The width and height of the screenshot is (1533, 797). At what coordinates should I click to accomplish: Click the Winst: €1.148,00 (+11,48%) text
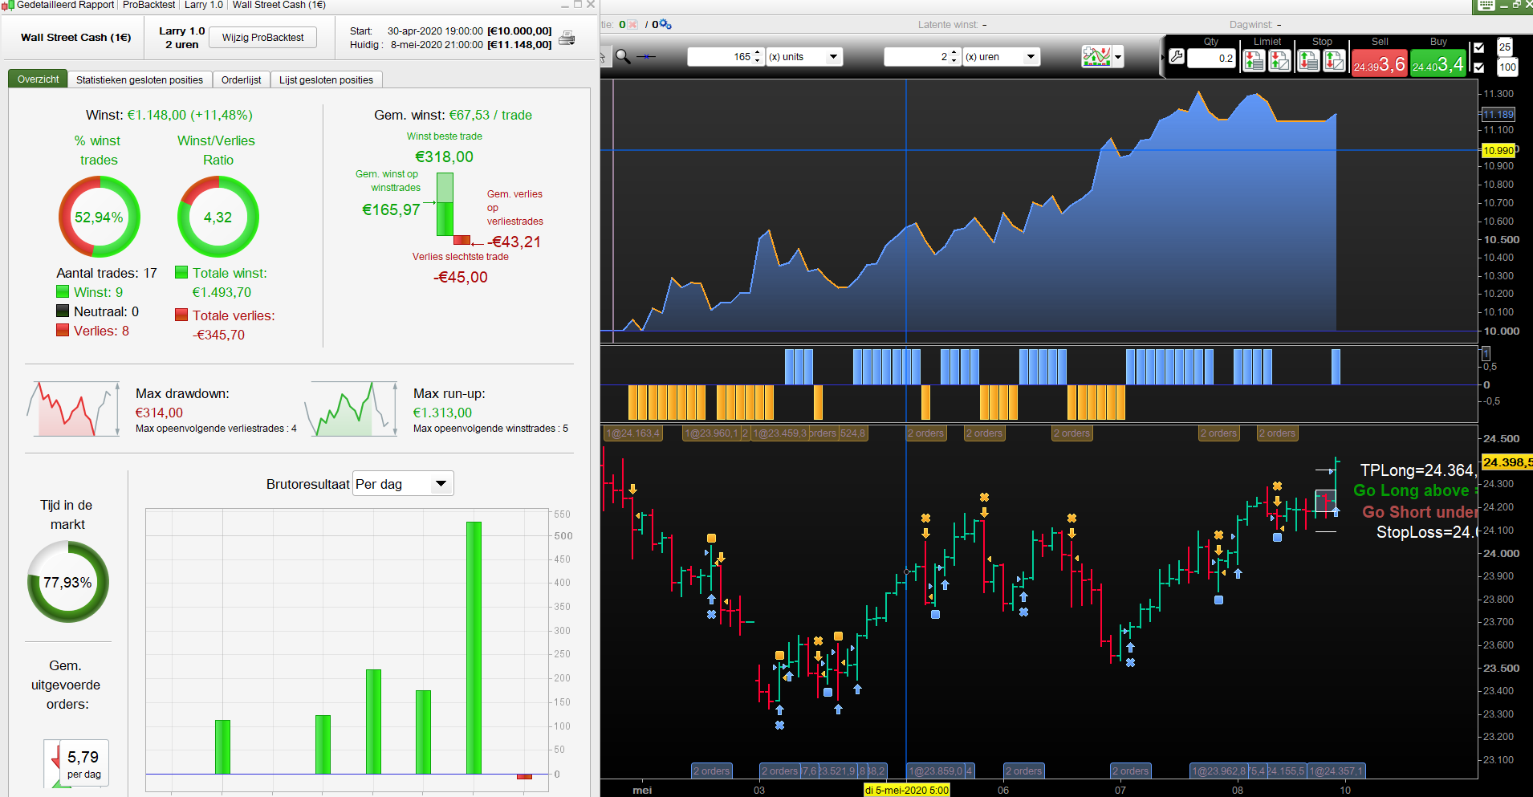click(169, 115)
